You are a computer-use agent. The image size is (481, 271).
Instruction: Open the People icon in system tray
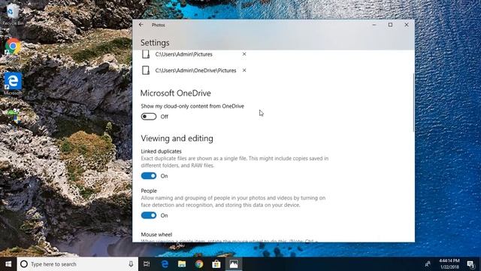click(x=428, y=264)
